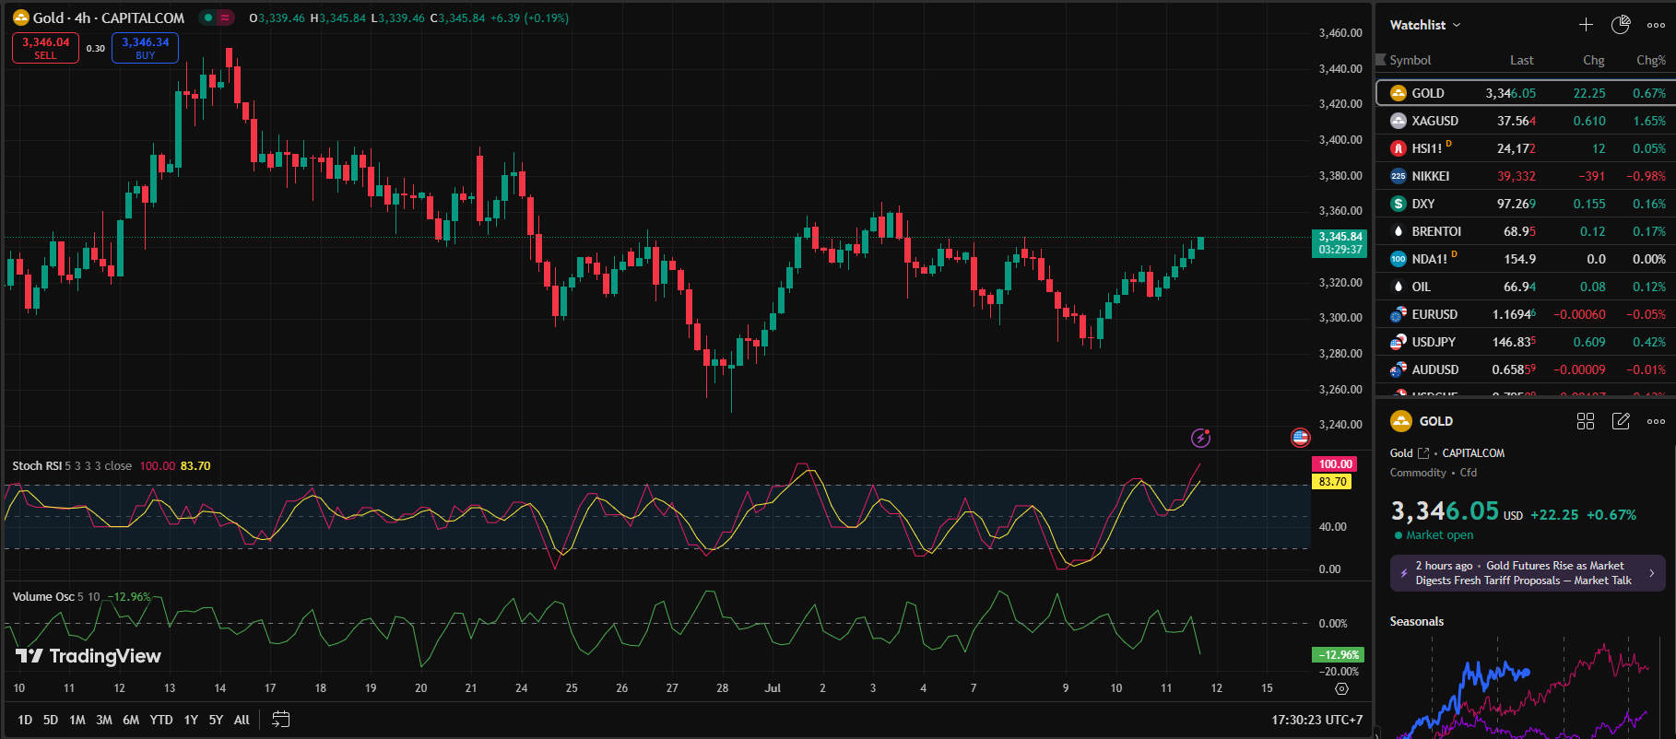1676x739 pixels.
Task: Click the US flag economic event marker
Action: [x=1300, y=438]
